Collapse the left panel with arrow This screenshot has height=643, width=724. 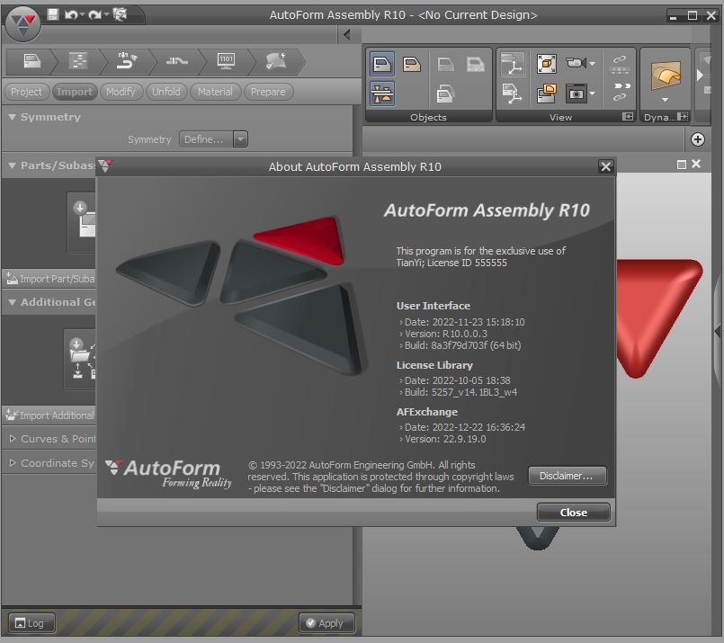(x=347, y=34)
